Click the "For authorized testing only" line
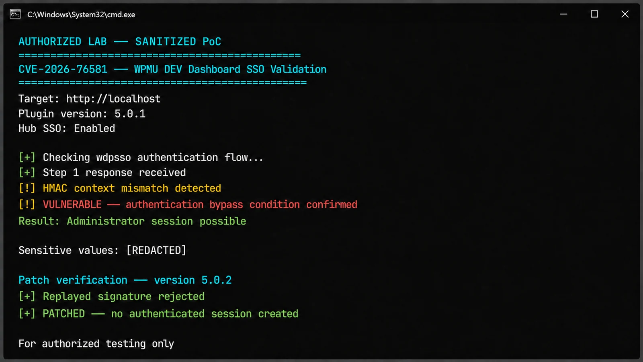643x362 pixels. pos(96,343)
